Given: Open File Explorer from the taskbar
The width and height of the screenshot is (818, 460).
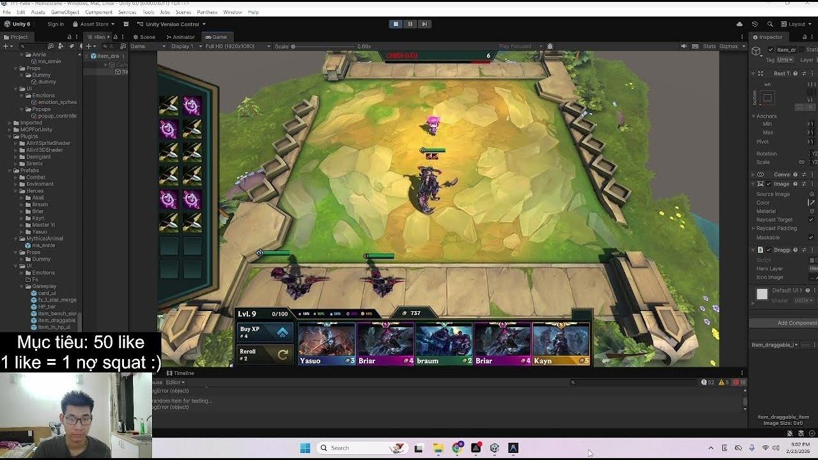Looking at the screenshot, I should pyautogui.click(x=438, y=448).
